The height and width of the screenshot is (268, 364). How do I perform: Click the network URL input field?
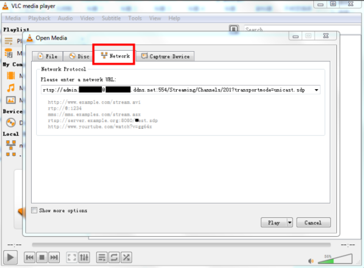pyautogui.click(x=177, y=90)
